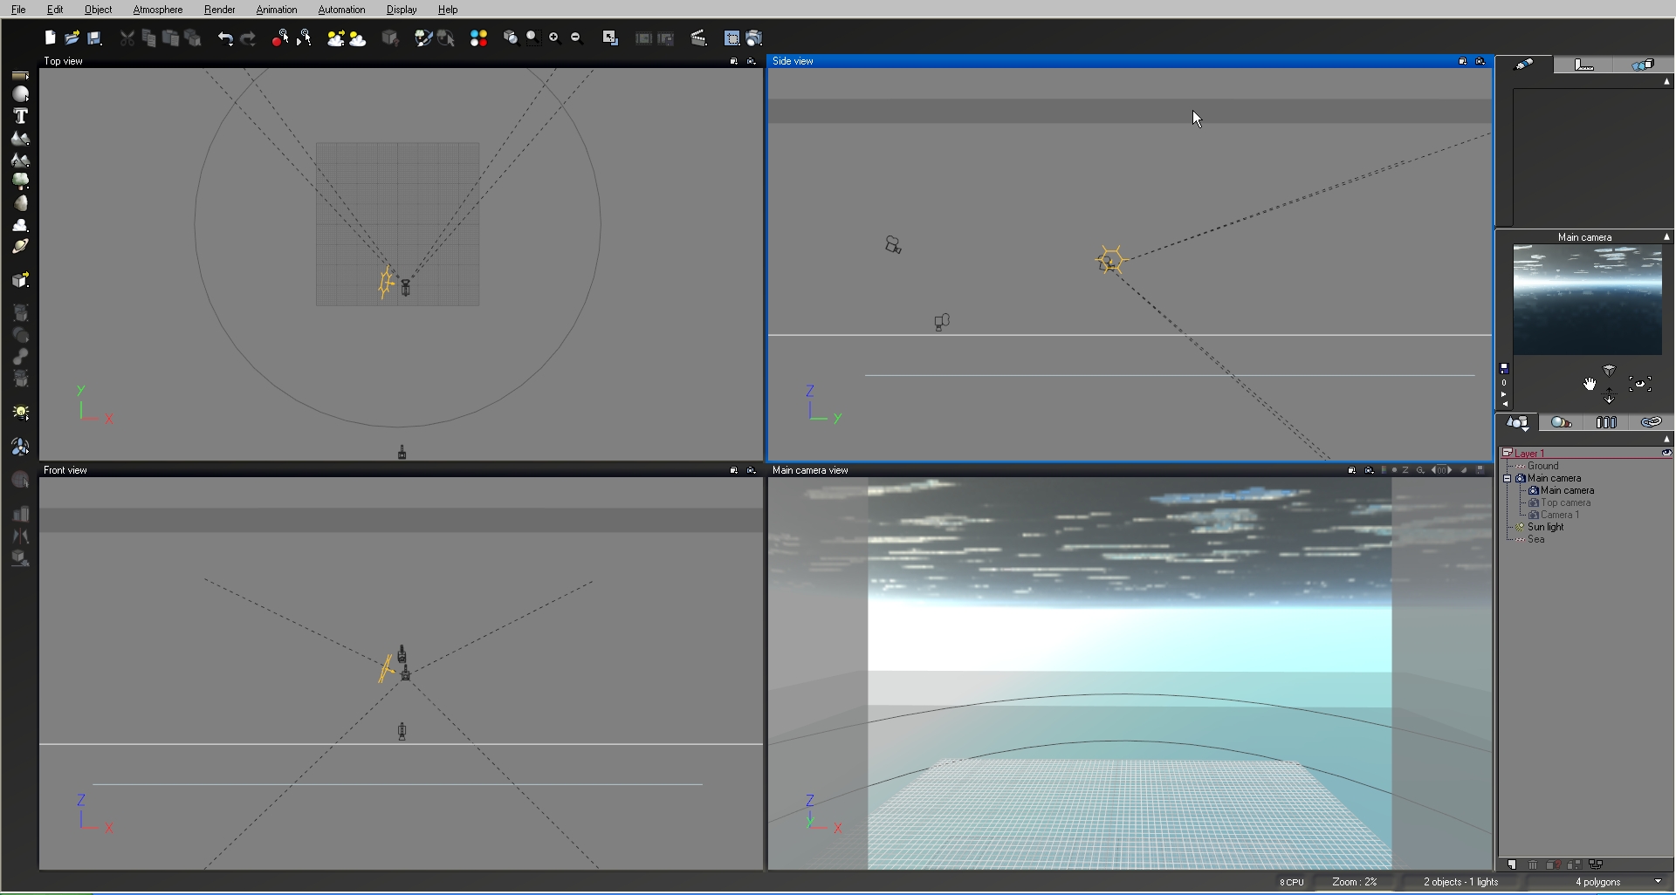
Task: Select the Sun light item in tree
Action: (x=1545, y=527)
